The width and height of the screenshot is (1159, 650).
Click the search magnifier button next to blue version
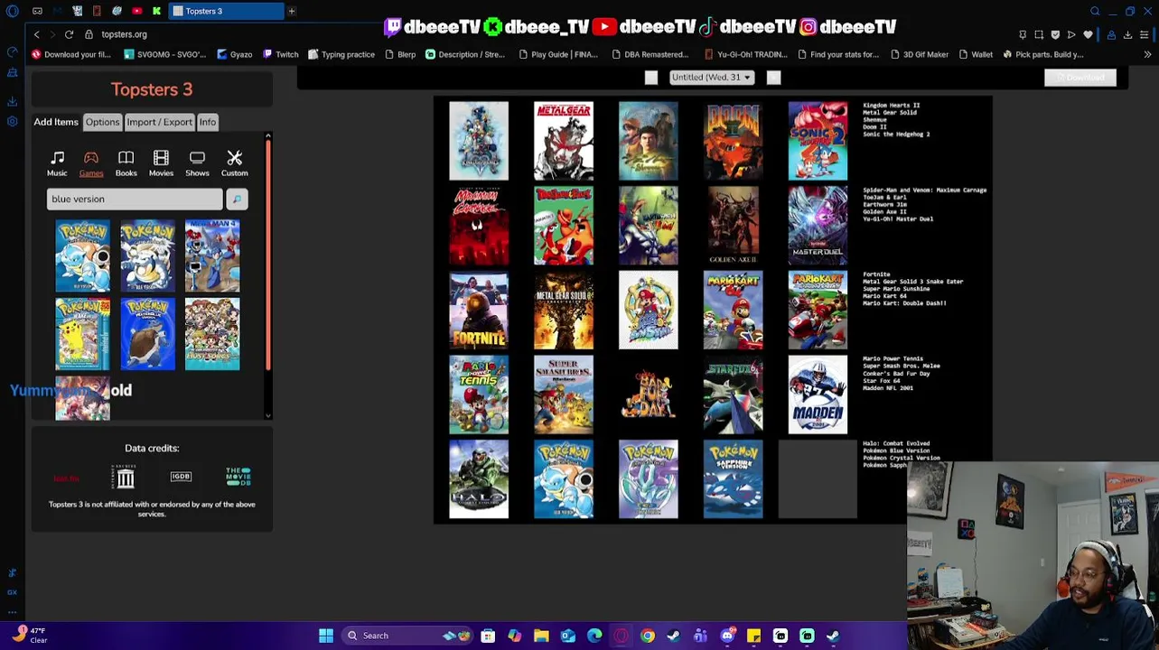pyautogui.click(x=237, y=199)
